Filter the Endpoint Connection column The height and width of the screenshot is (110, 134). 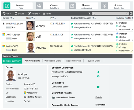click(93, 18)
